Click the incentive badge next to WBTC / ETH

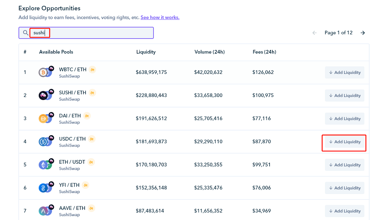92,70
